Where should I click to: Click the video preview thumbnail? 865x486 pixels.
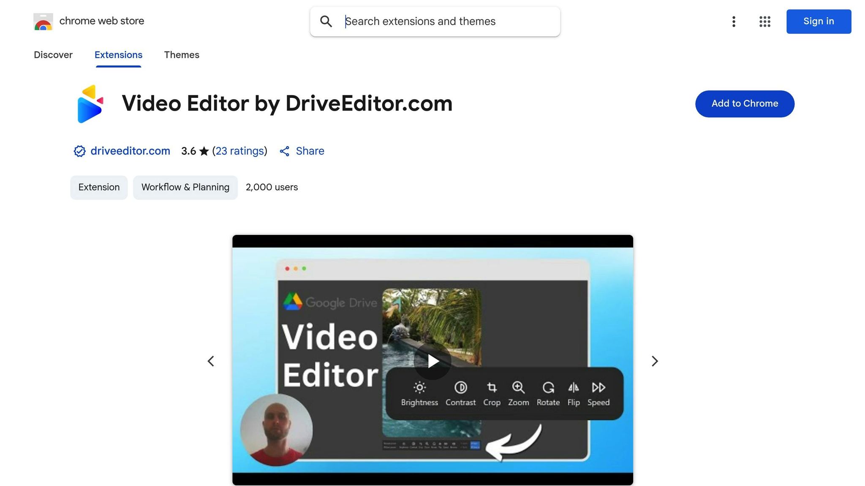point(432,360)
